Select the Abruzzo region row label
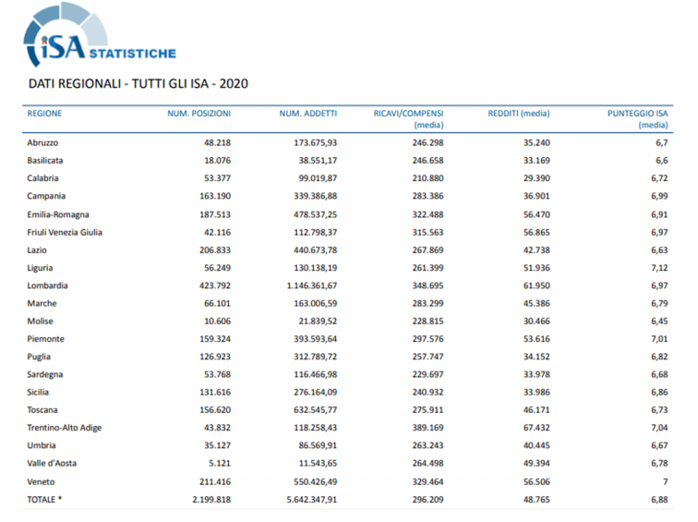 (x=42, y=143)
